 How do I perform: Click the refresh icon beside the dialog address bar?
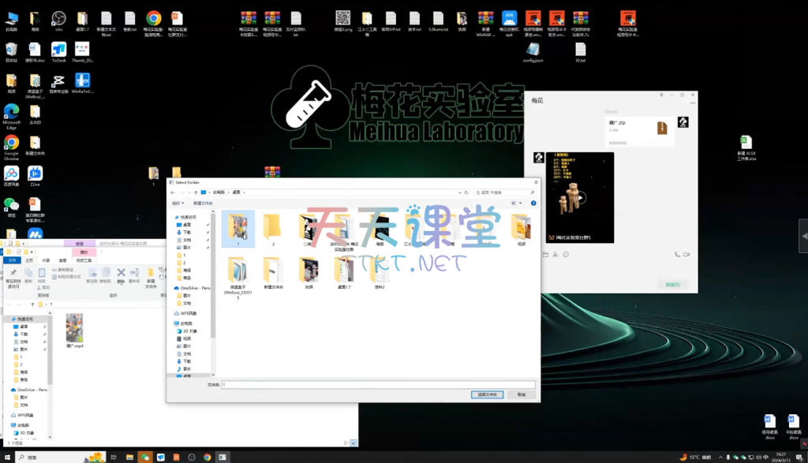tap(467, 192)
